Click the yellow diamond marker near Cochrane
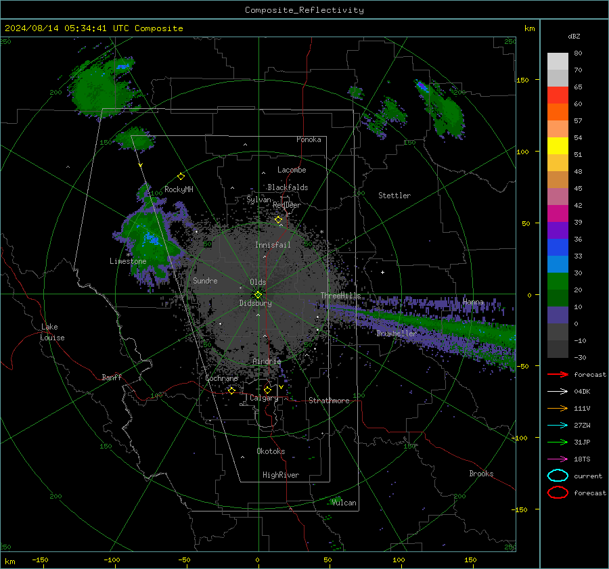The width and height of the screenshot is (609, 569). [x=231, y=390]
